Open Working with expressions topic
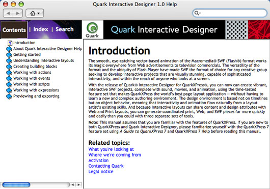The height and width of the screenshot is (189, 270). click(36, 90)
